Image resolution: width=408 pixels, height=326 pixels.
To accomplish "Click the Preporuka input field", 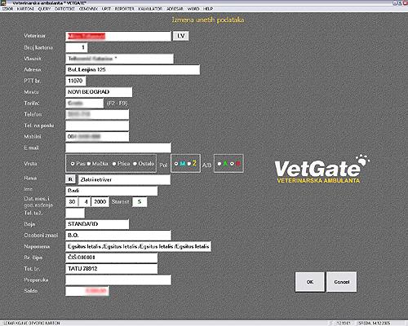I will coord(118,280).
